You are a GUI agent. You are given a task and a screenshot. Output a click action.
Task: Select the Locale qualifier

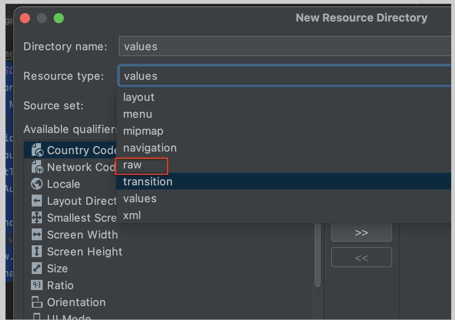coord(70,184)
